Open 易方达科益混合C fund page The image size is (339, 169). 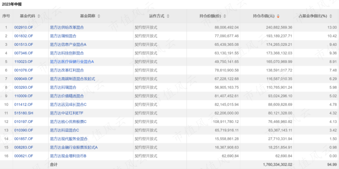64,130
